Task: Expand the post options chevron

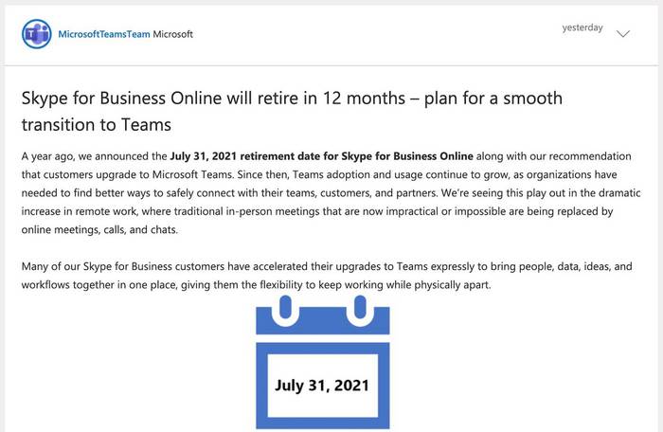Action: click(623, 33)
